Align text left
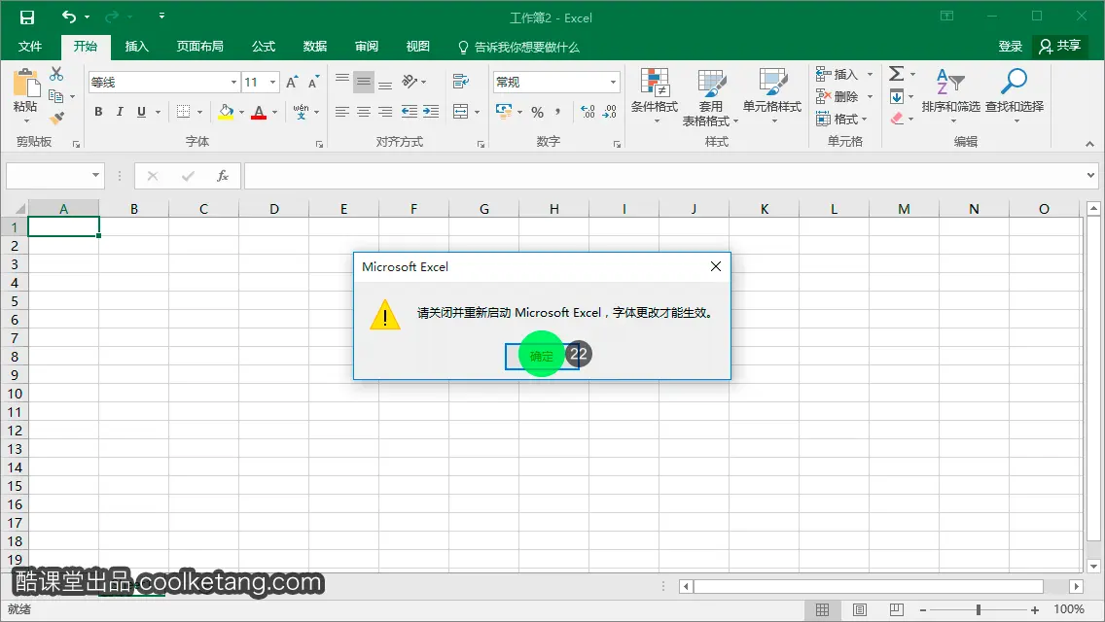 click(x=341, y=112)
